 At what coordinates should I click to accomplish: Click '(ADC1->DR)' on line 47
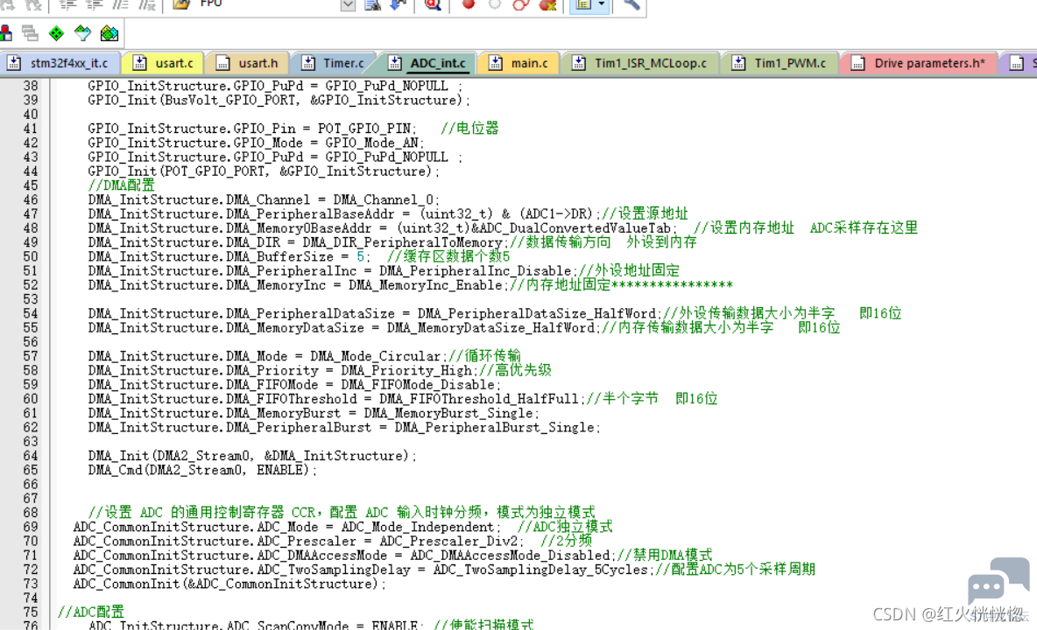(x=556, y=214)
